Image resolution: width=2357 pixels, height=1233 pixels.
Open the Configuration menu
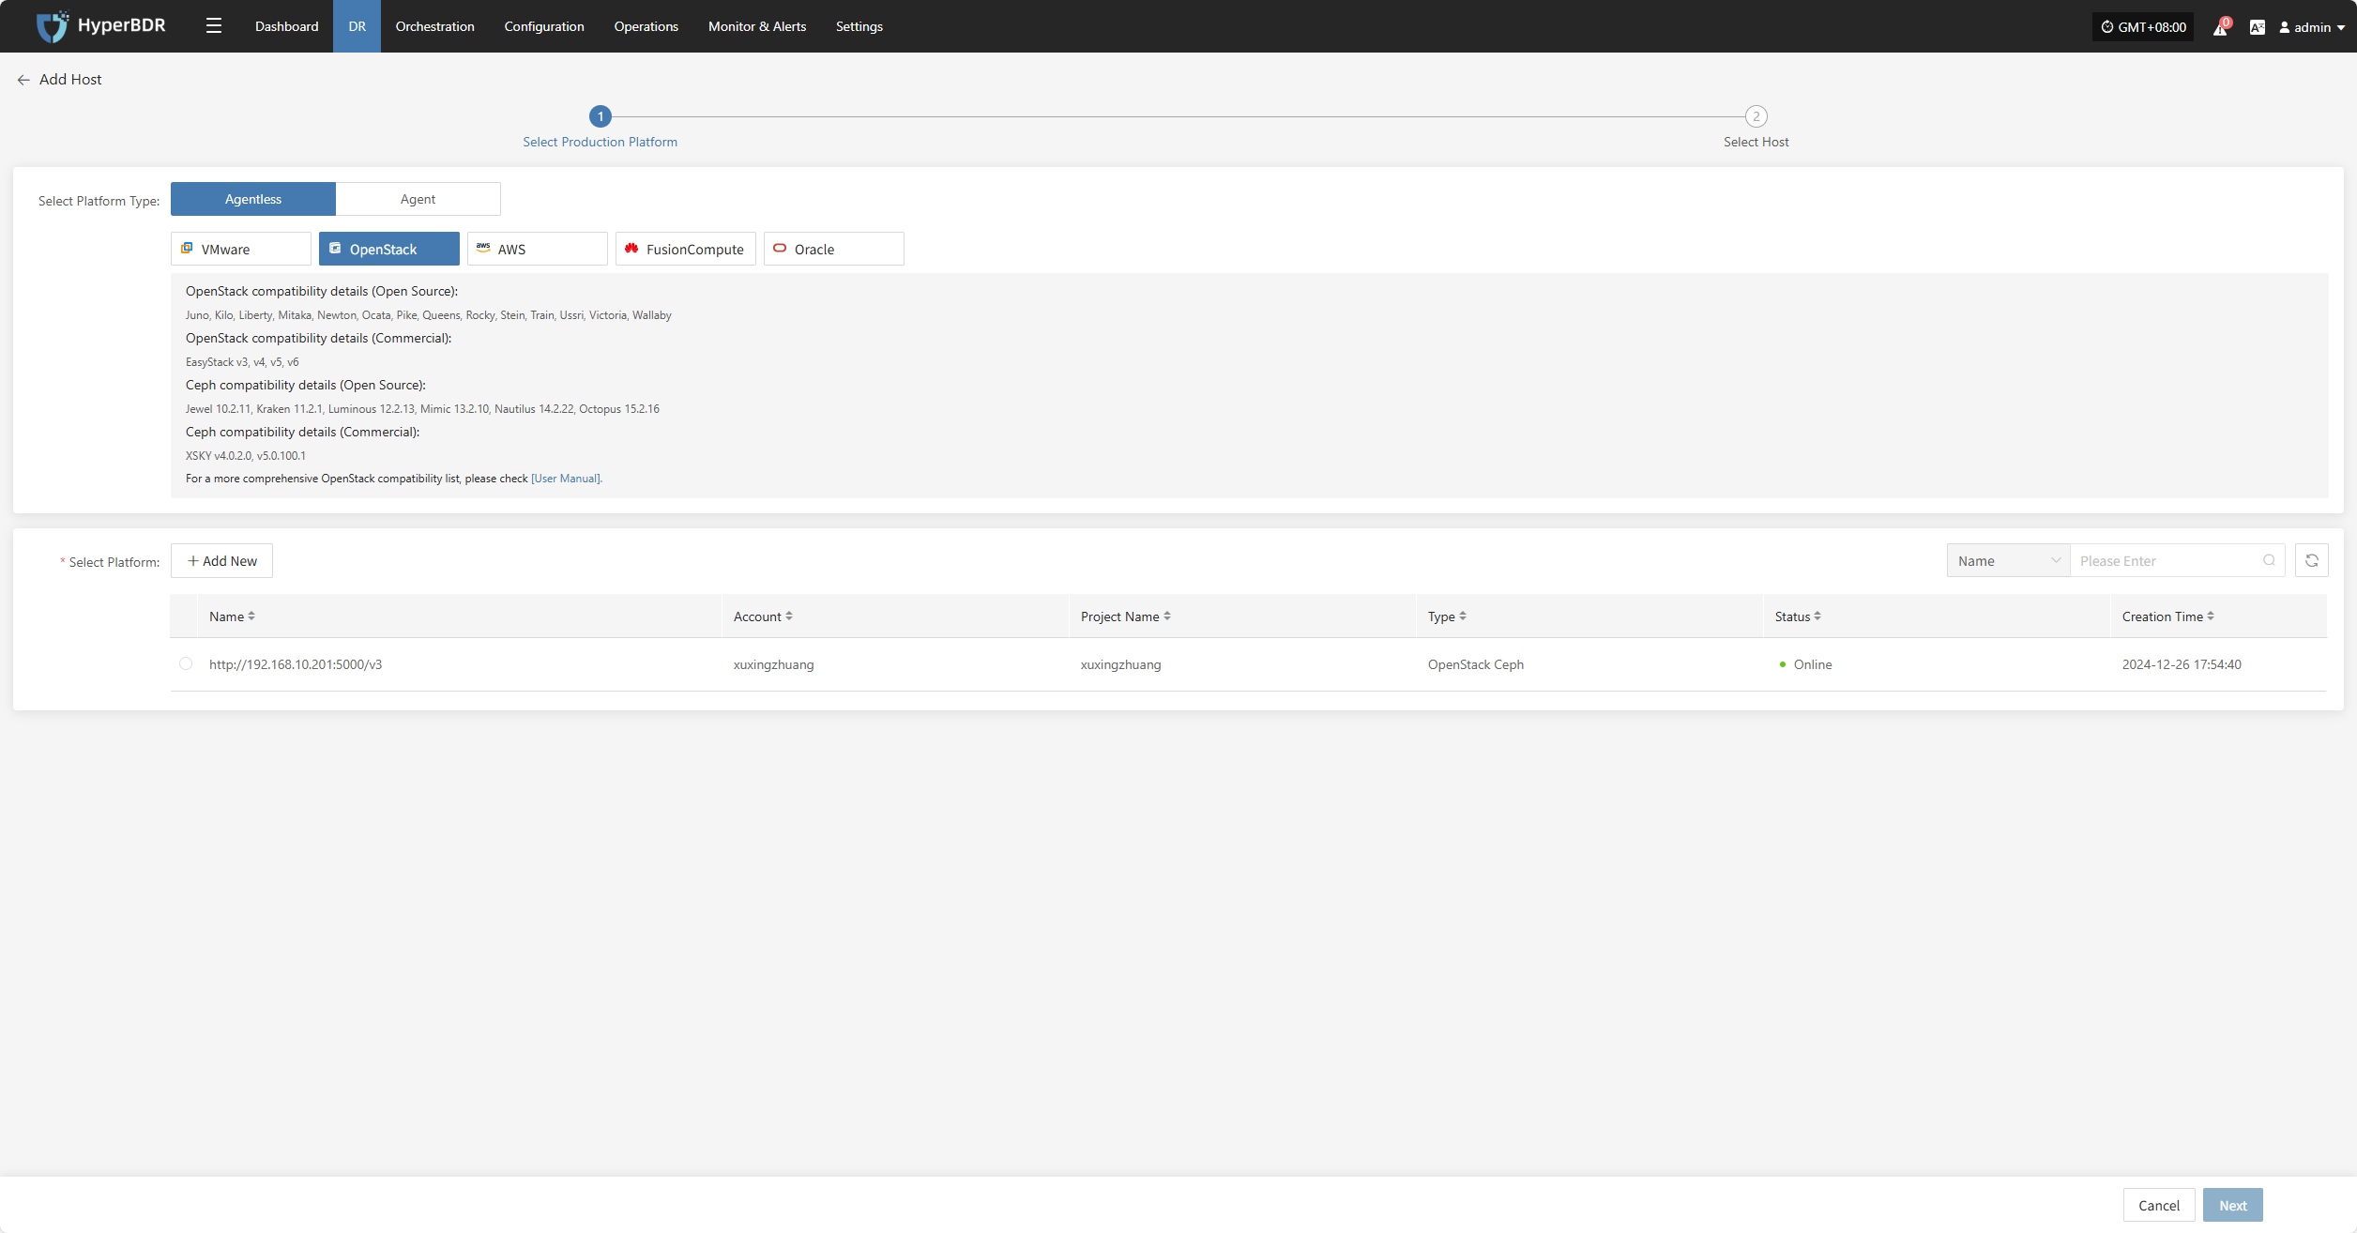tap(544, 26)
